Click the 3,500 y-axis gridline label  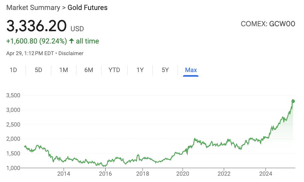(x=13, y=95)
